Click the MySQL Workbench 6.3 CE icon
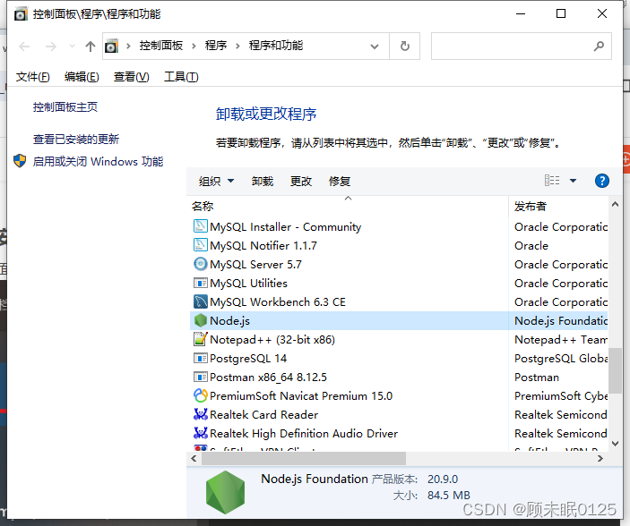The height and width of the screenshot is (526, 630). (200, 301)
